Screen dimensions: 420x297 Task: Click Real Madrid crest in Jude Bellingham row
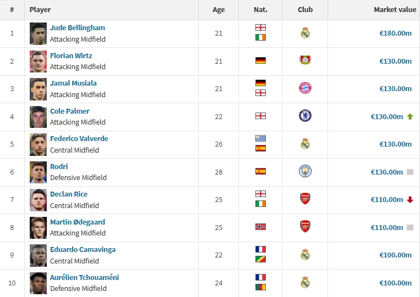[x=305, y=33]
